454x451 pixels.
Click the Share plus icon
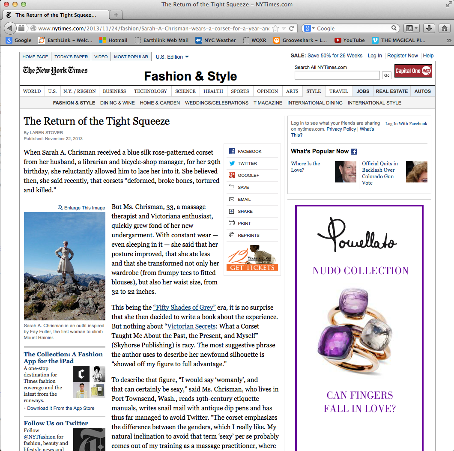(232, 211)
